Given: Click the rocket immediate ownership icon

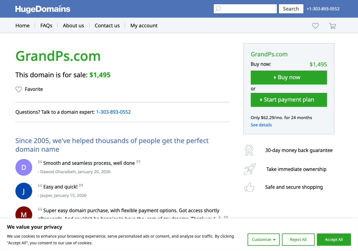Looking at the screenshot, I should coord(249,169).
